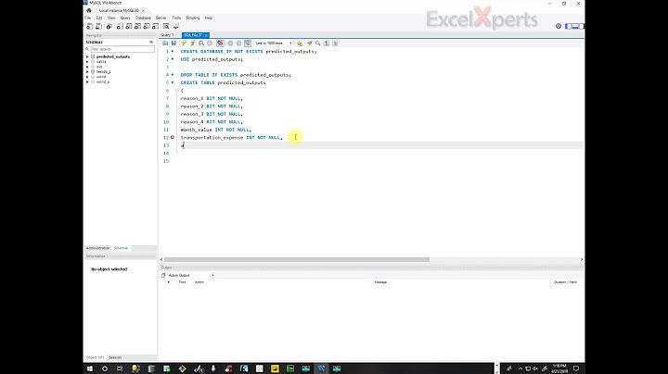Select the Local instance MySQL80 connection tab
Image resolution: width=668 pixels, height=374 pixels.
[119, 10]
